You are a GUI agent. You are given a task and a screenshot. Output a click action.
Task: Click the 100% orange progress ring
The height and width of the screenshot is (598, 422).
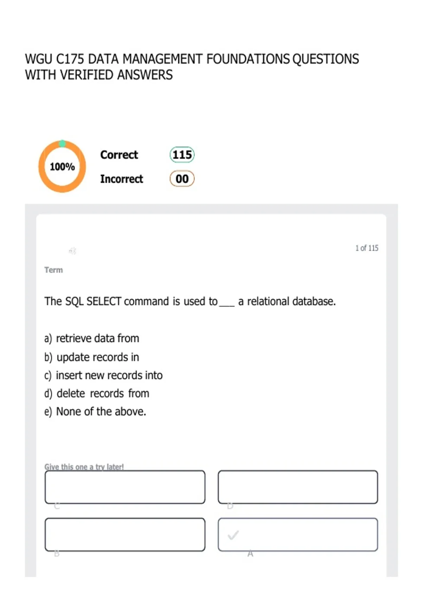tap(62, 166)
